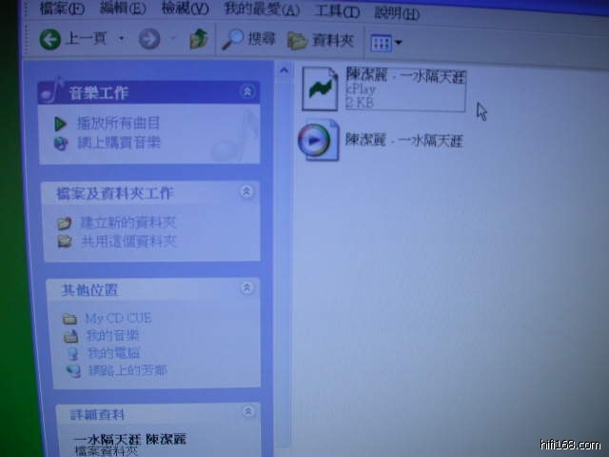Image resolution: width=609 pixels, height=457 pixels.
Task: Collapse the 其他位置 panel section
Action: coord(248,287)
